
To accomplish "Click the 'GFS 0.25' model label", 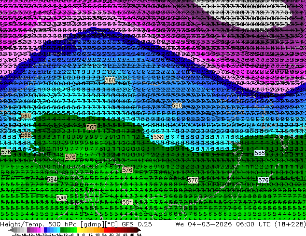I will pyautogui.click(x=137, y=224).
